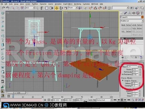Click the Friction value field
This screenshot has height=109, width=145.
[135, 70]
